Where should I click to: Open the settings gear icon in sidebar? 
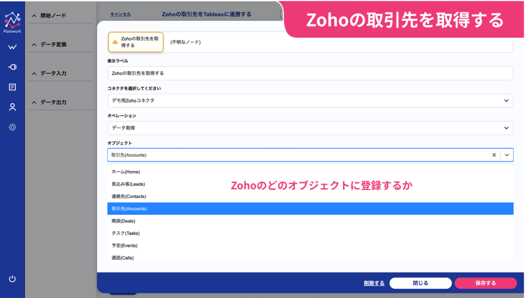tap(12, 127)
